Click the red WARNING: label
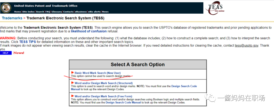 (8, 38)
